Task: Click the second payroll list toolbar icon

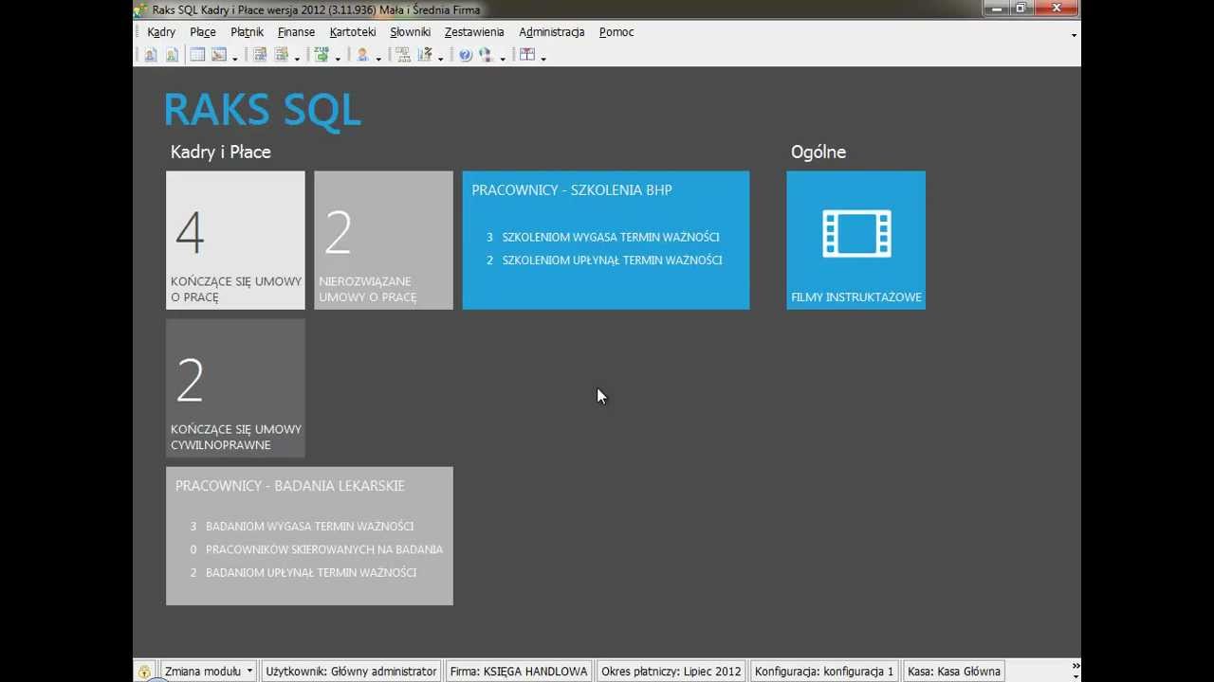Action: (x=282, y=55)
